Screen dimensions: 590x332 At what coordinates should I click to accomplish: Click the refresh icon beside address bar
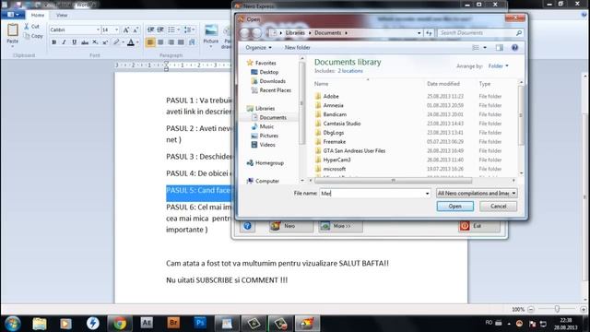(x=429, y=33)
